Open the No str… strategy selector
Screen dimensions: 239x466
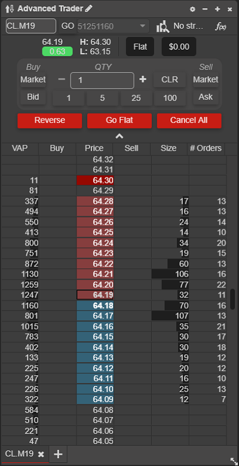pyautogui.click(x=188, y=26)
